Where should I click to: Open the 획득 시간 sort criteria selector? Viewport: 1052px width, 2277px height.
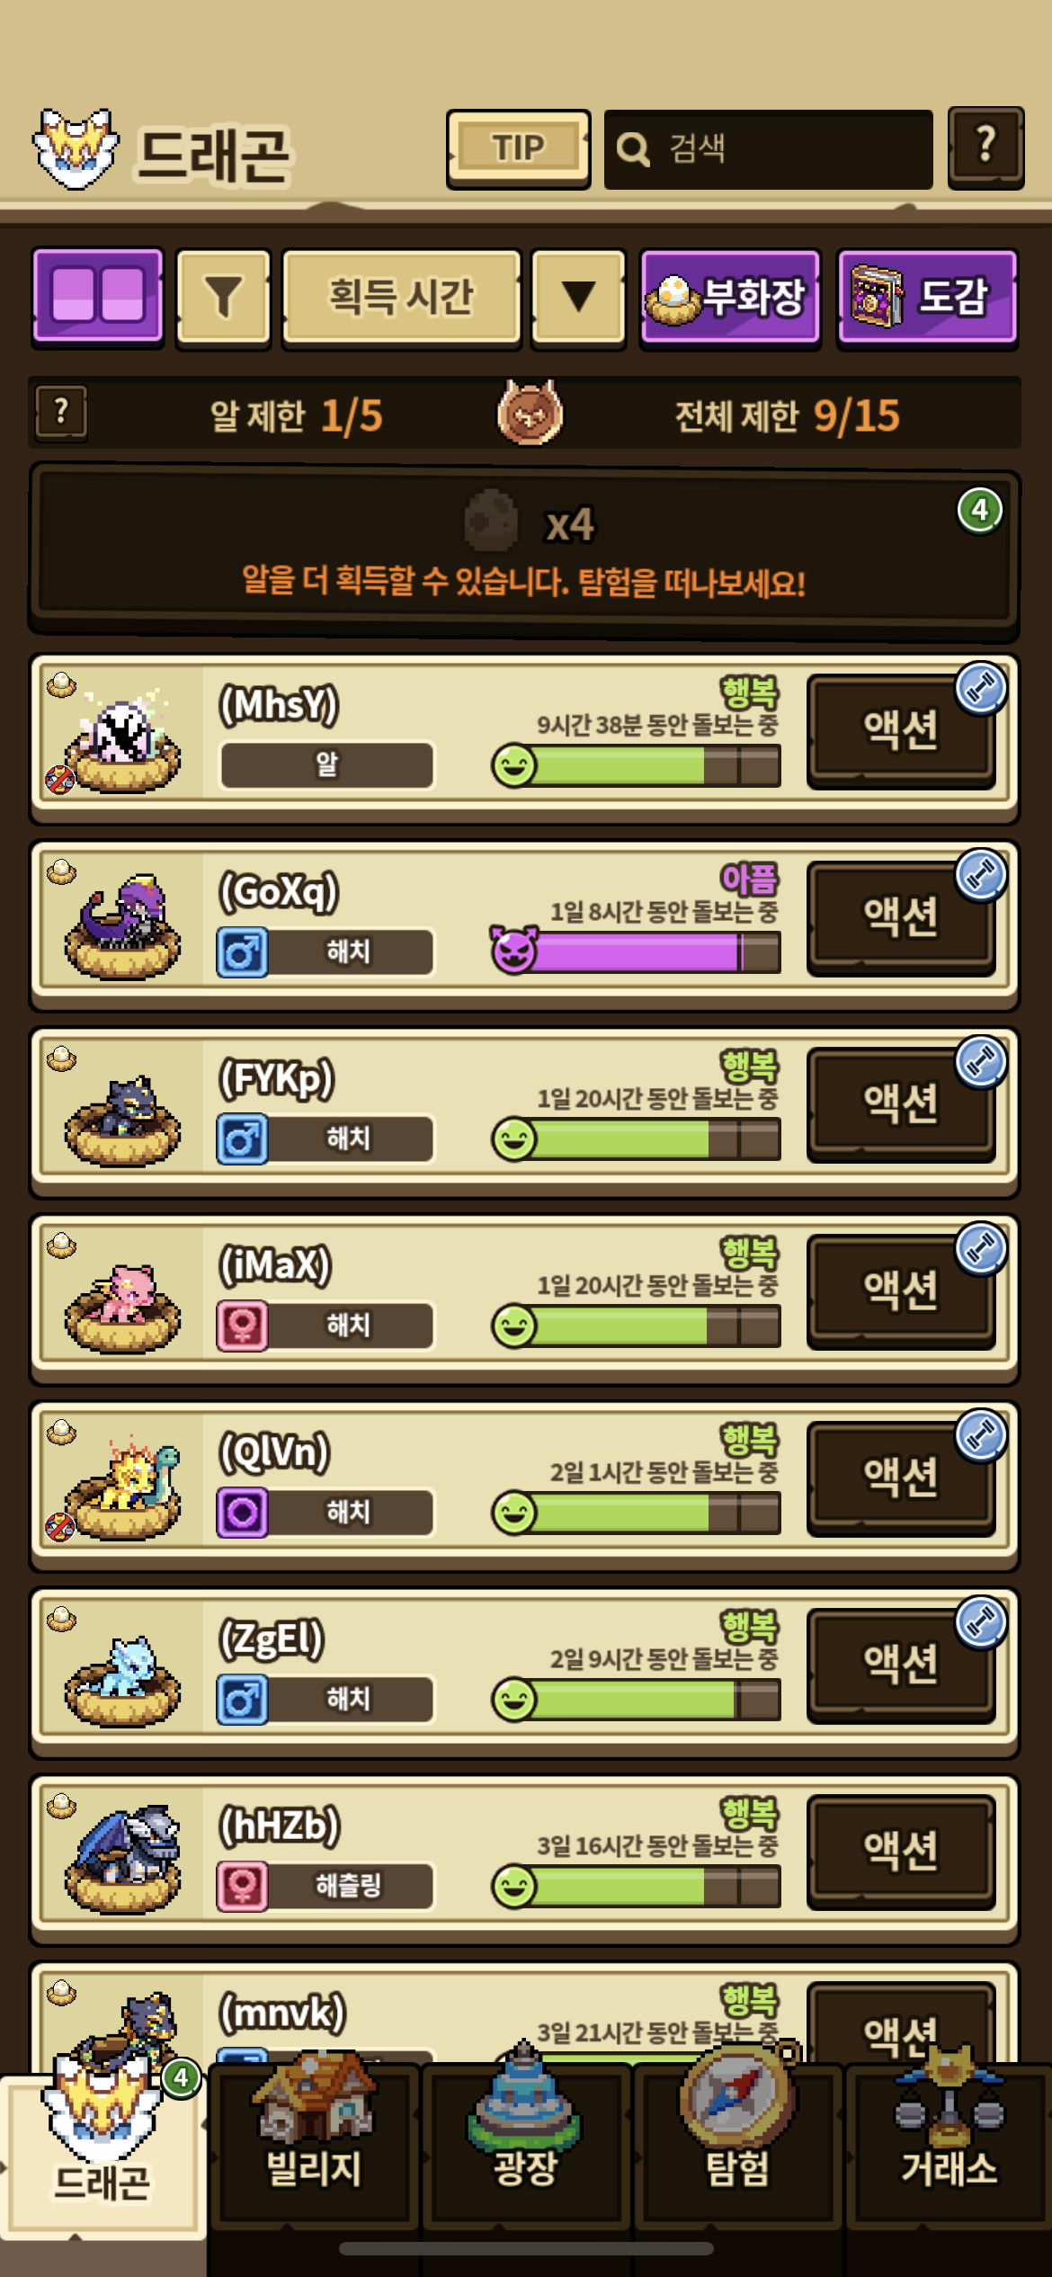pos(401,298)
